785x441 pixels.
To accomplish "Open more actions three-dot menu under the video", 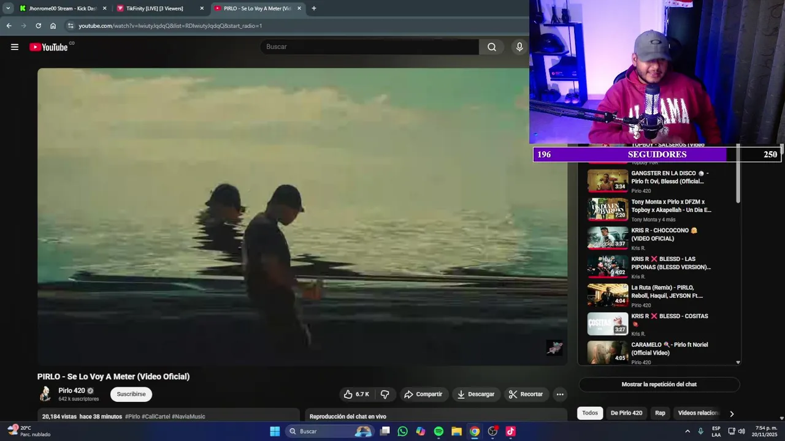I will click(560, 394).
